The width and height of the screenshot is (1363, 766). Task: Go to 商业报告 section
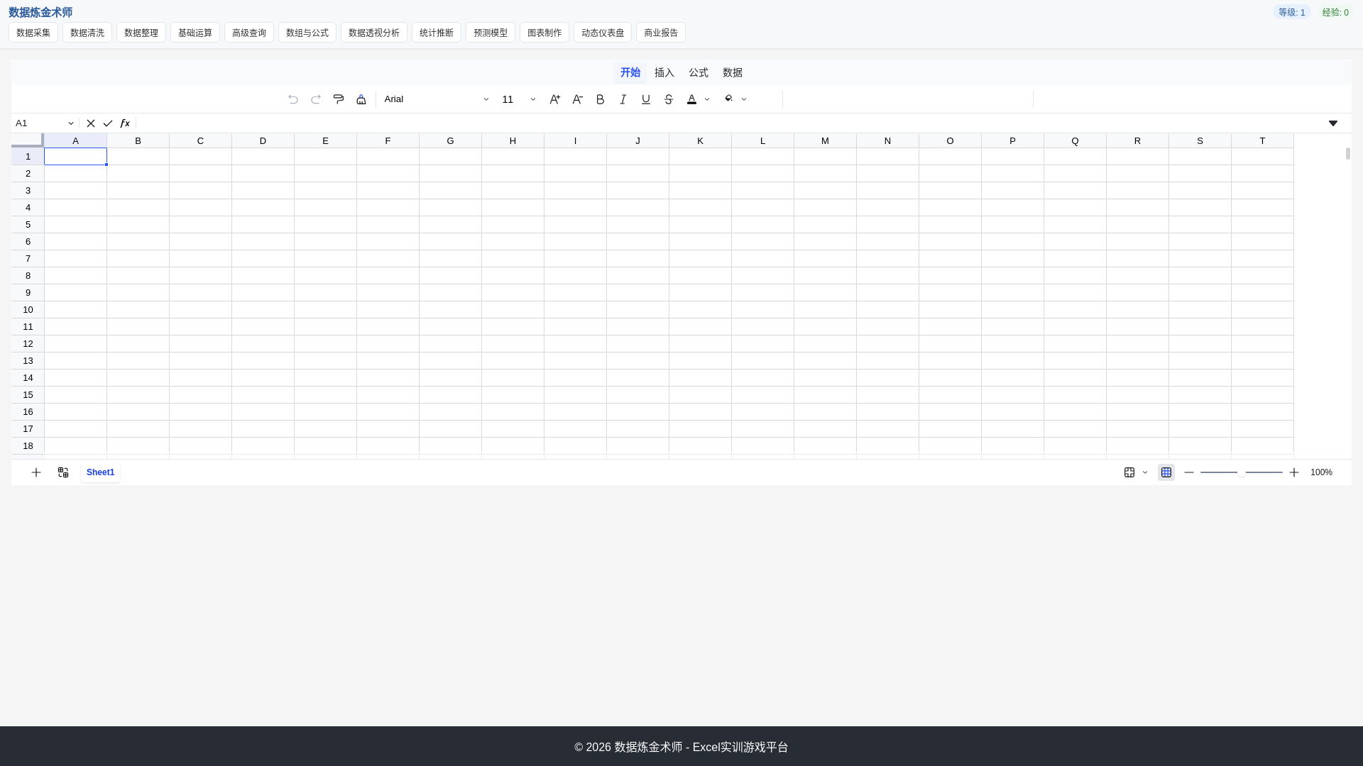[661, 33]
